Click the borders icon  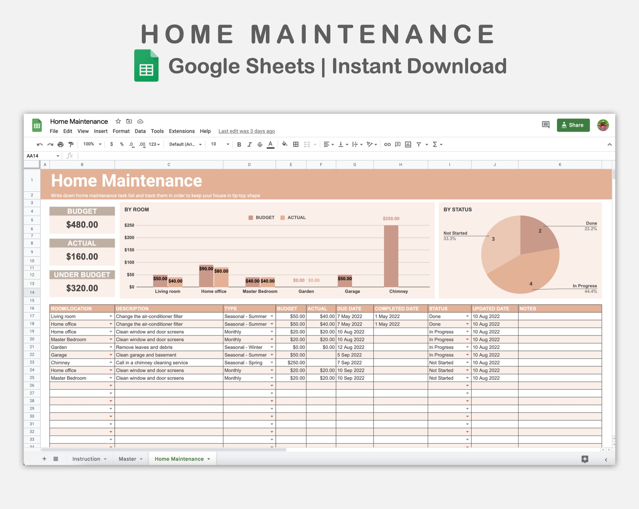pyautogui.click(x=296, y=144)
